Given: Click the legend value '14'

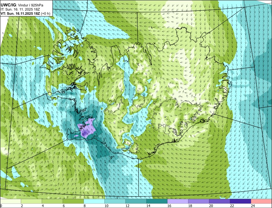Looking at the screenshot, I should click(148, 206).
